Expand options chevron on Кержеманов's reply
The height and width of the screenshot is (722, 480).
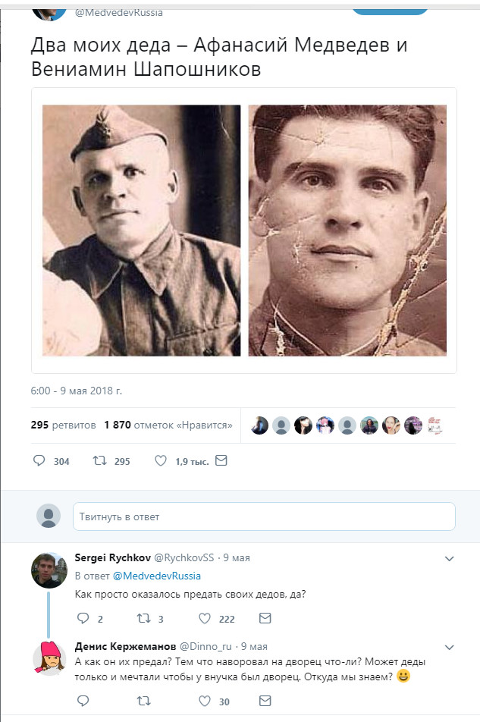[x=449, y=647]
